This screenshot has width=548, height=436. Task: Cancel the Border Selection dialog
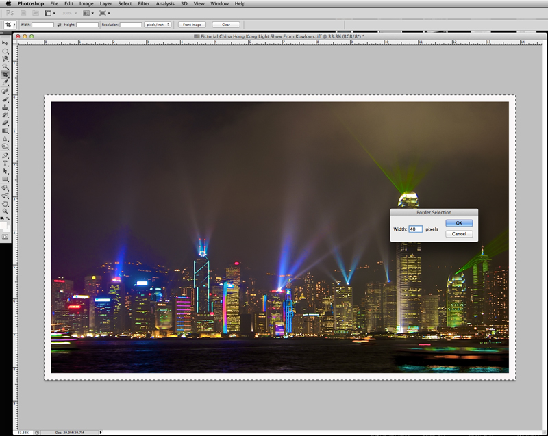tap(459, 234)
